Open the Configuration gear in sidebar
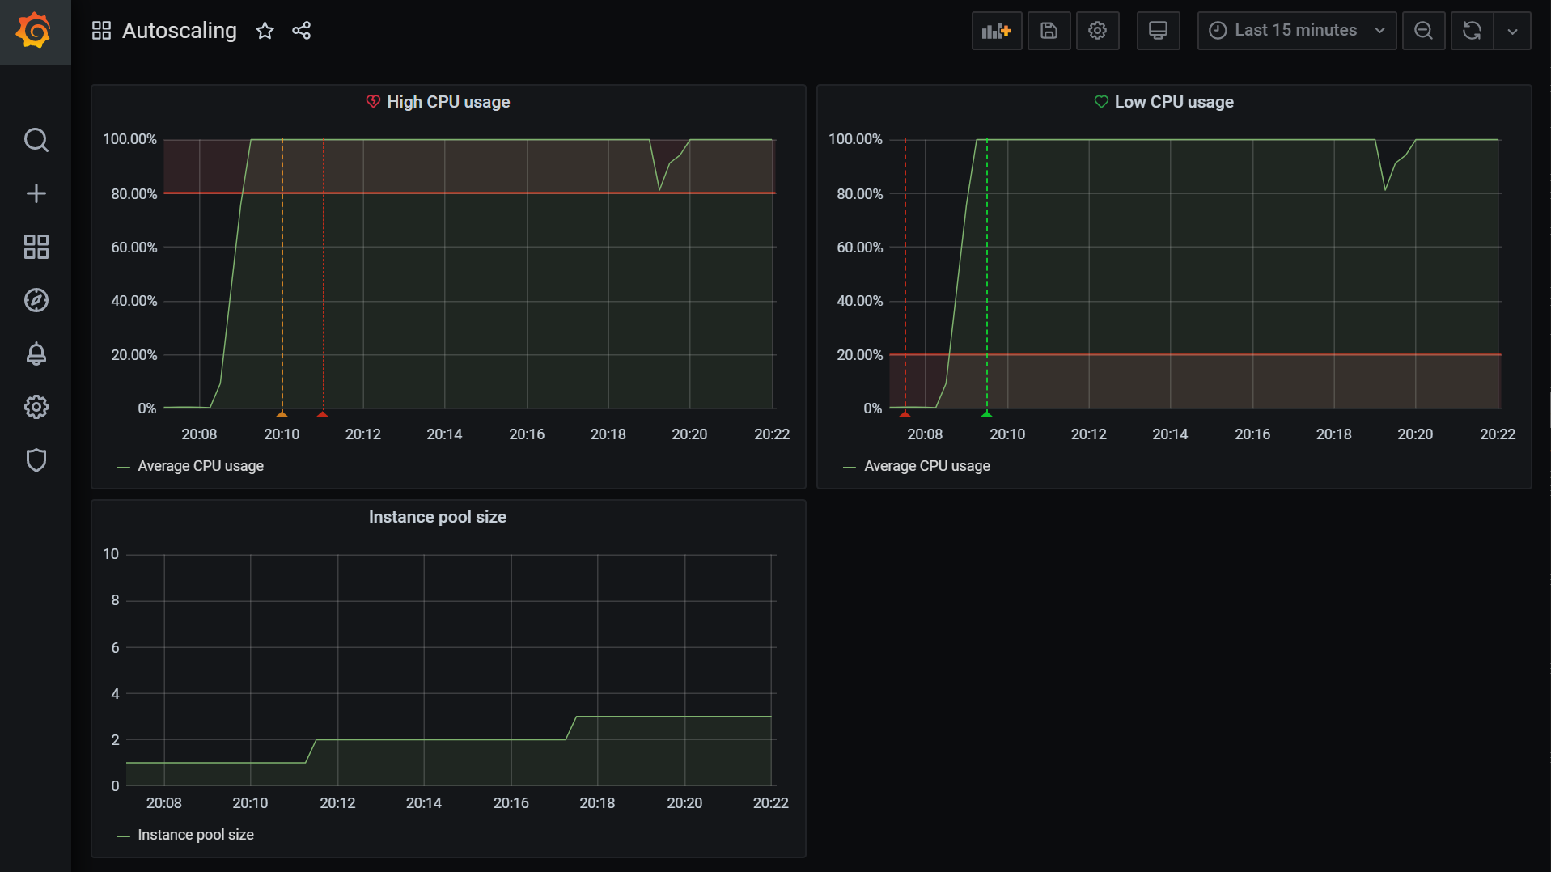 click(36, 407)
